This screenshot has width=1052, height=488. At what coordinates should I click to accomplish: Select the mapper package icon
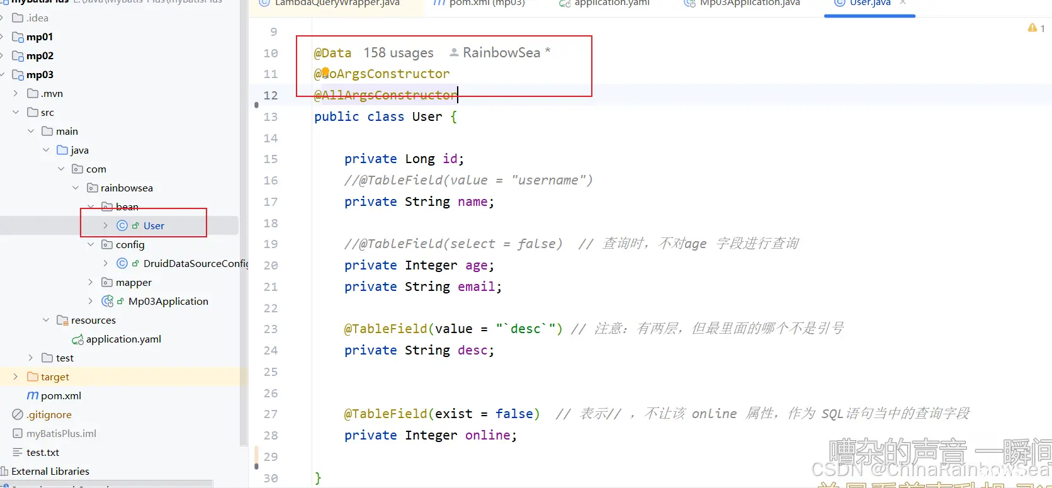tap(107, 282)
